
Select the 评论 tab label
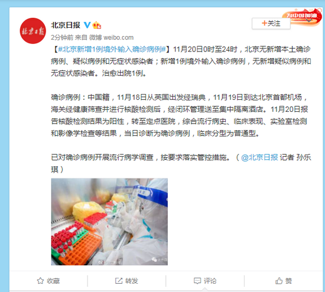tap(210, 281)
